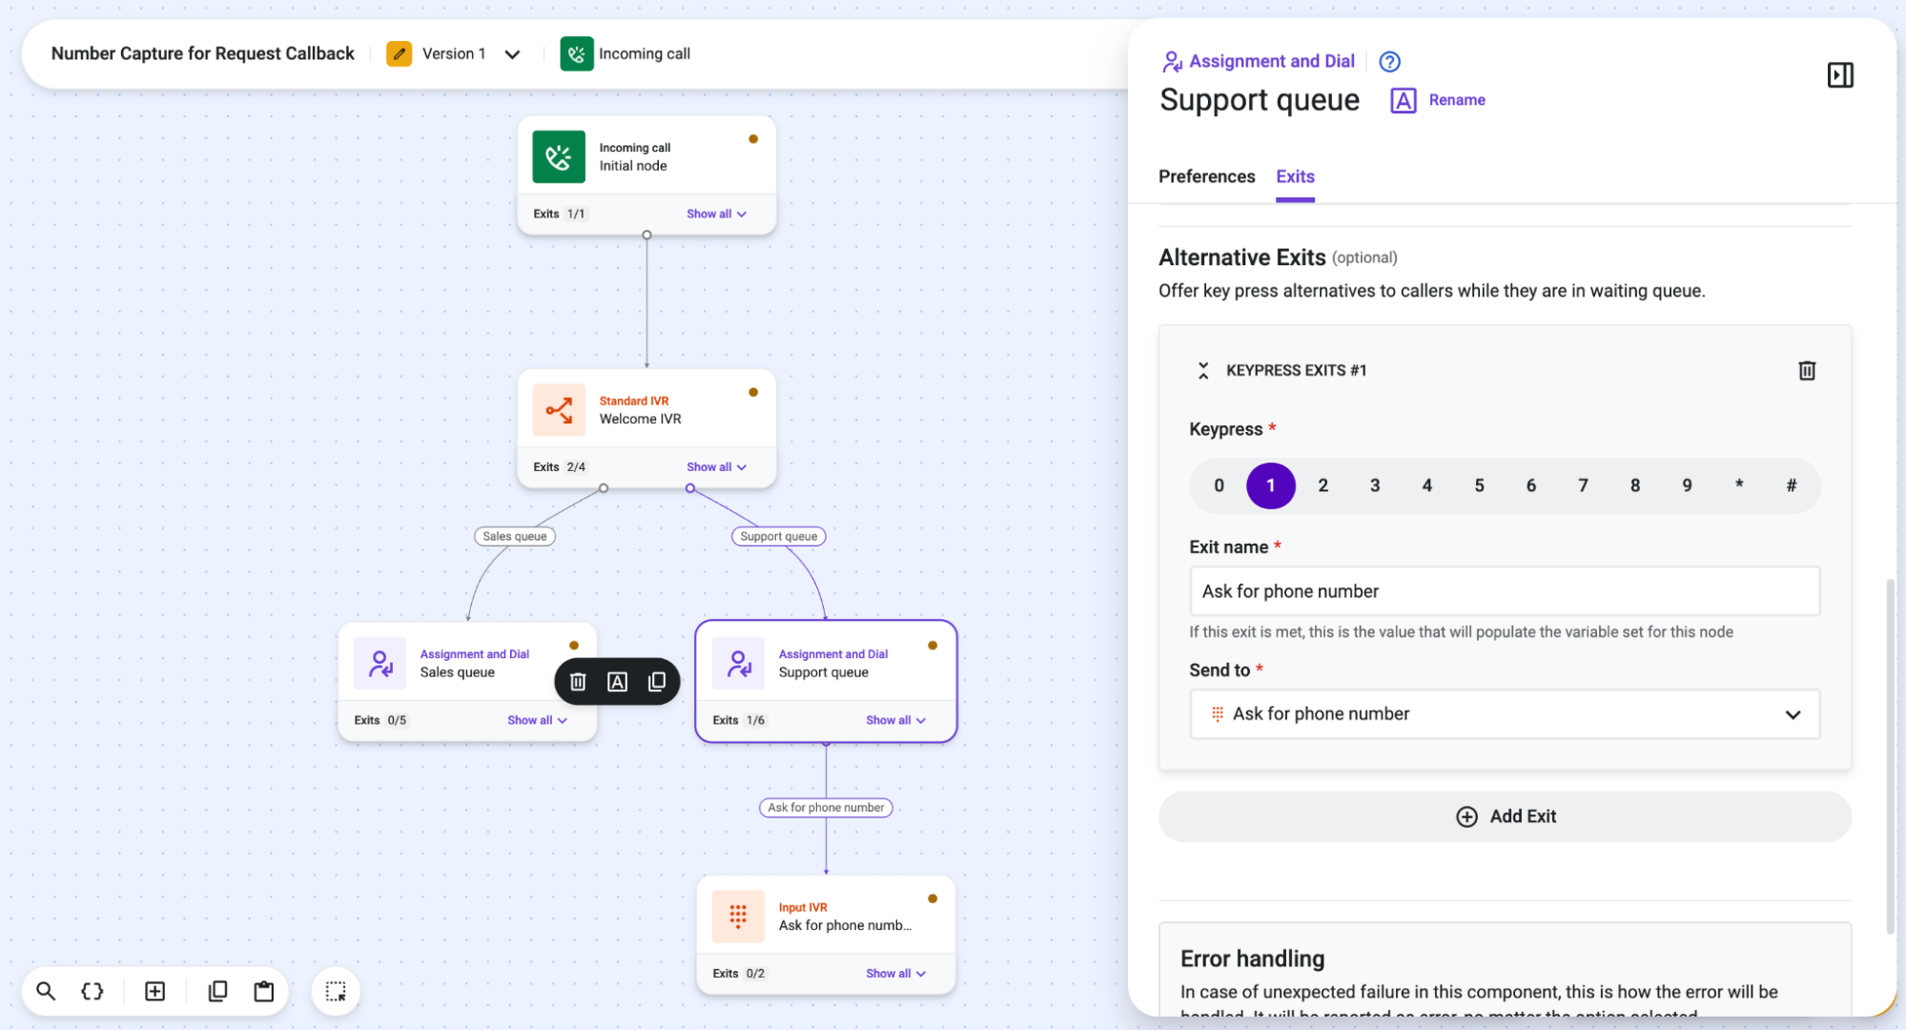Switch to the Exits tab
Screen dimensions: 1906x1030
1295,176
